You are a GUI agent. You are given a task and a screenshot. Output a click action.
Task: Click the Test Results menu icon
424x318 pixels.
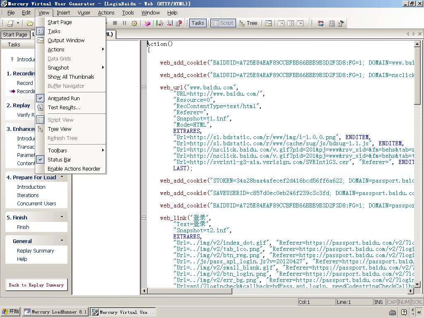pos(40,108)
